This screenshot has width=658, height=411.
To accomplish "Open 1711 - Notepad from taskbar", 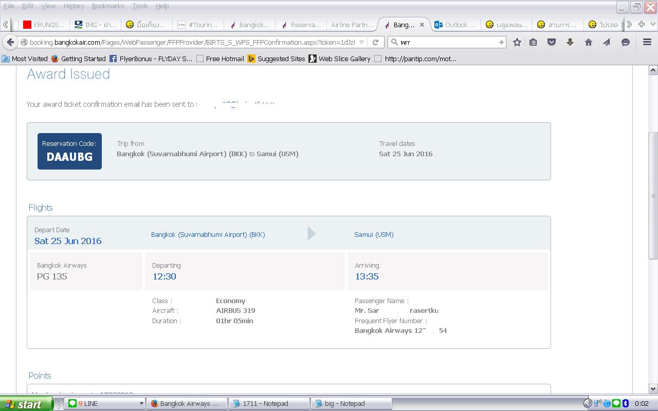I will (x=269, y=403).
